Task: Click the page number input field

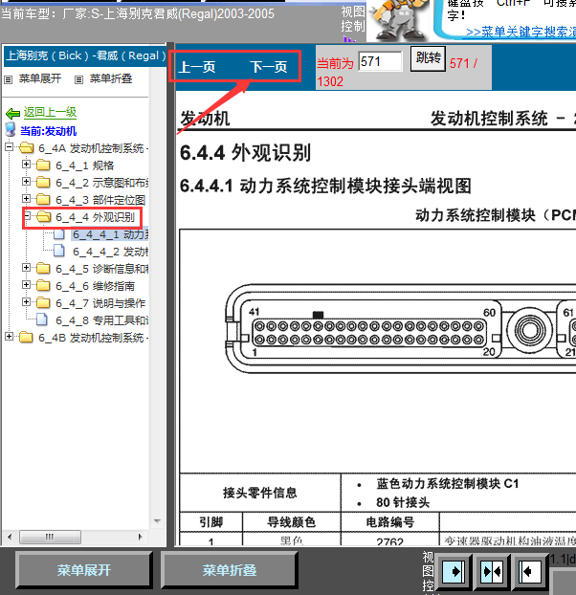Action: pos(380,61)
